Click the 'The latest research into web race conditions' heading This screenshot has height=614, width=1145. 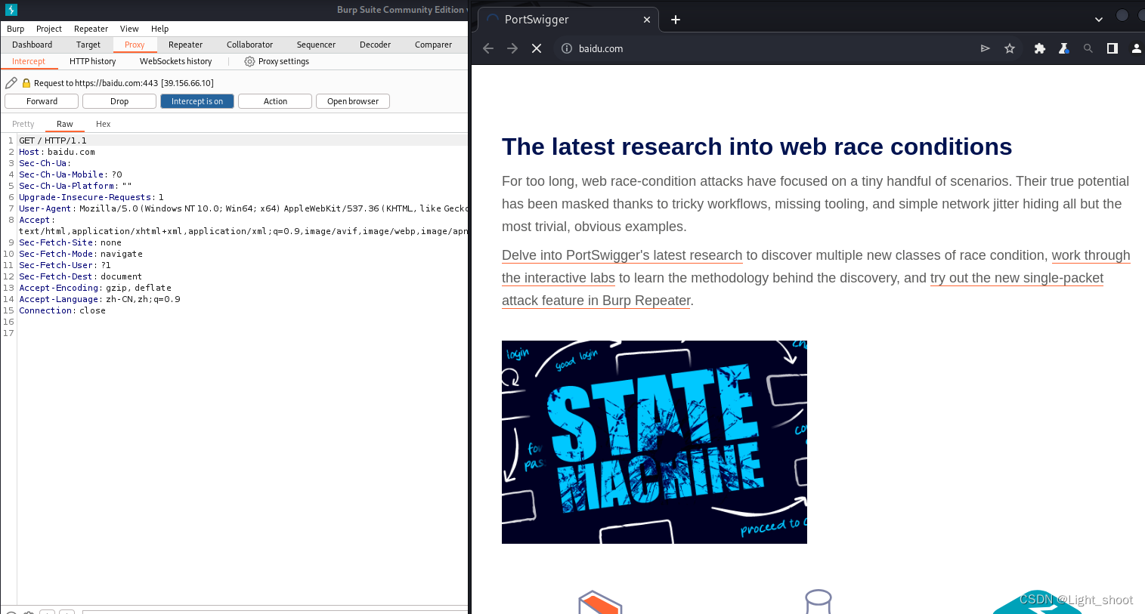pos(757,147)
